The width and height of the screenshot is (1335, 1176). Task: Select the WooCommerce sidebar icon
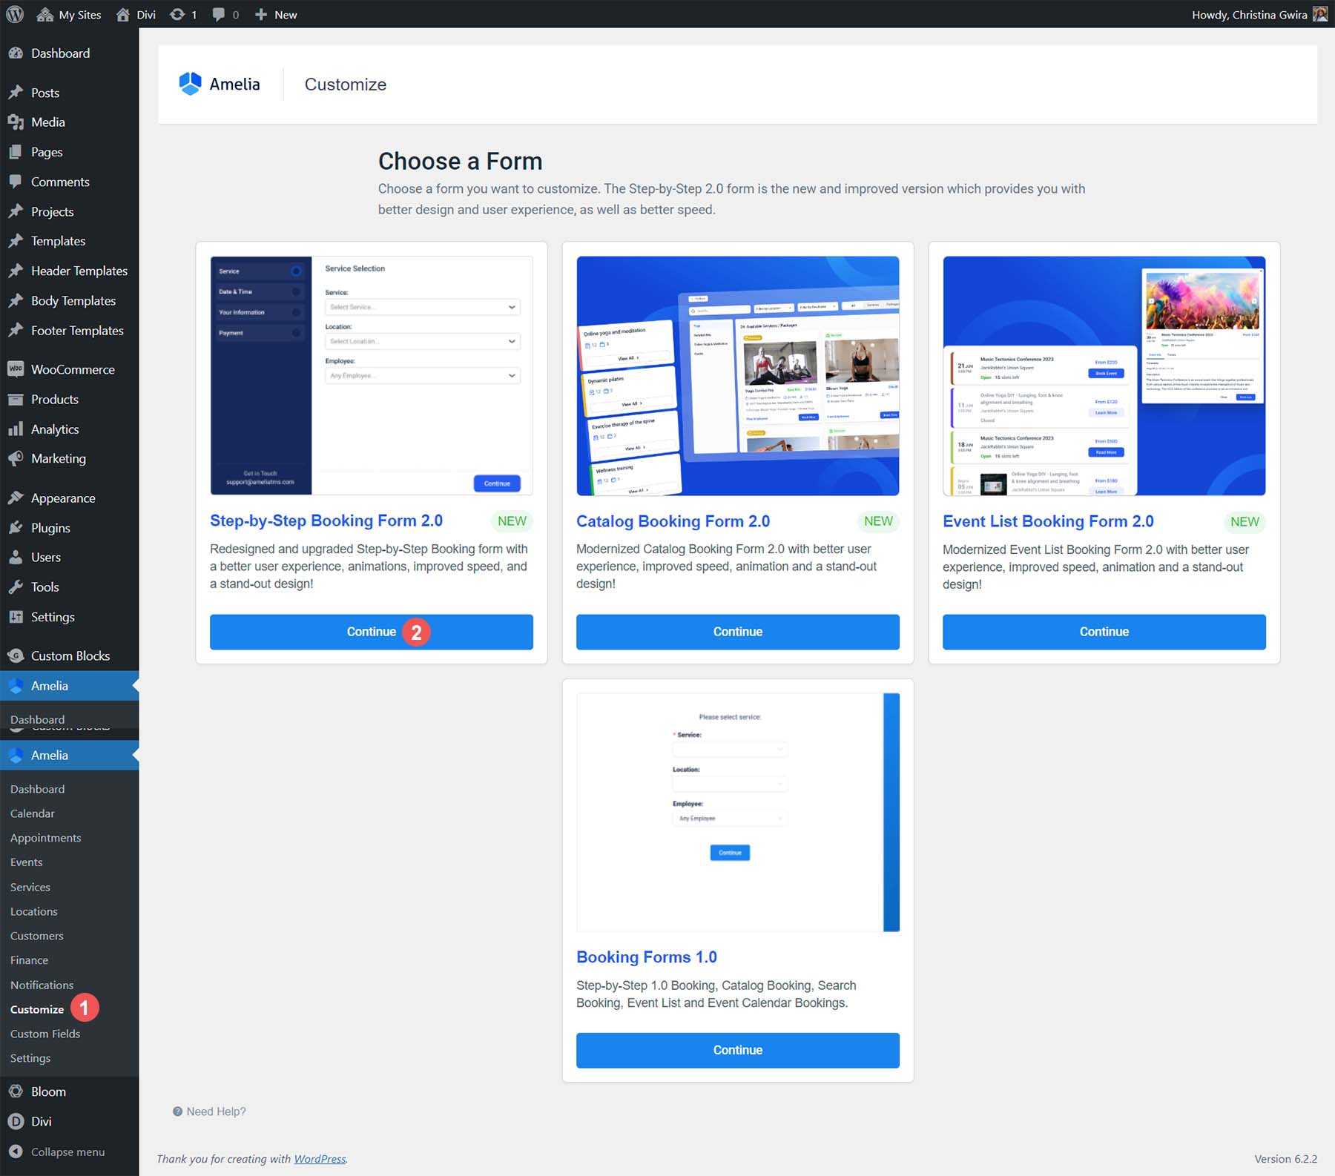pos(15,369)
